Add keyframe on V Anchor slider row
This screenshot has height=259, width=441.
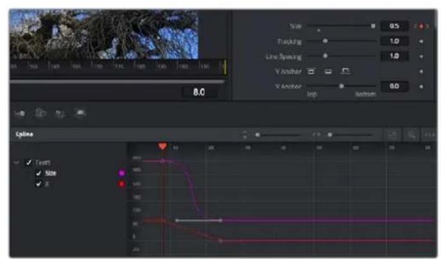(x=421, y=87)
